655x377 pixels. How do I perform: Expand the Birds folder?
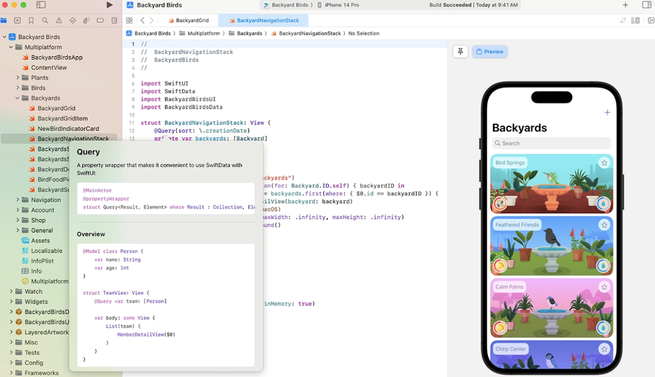pos(17,88)
